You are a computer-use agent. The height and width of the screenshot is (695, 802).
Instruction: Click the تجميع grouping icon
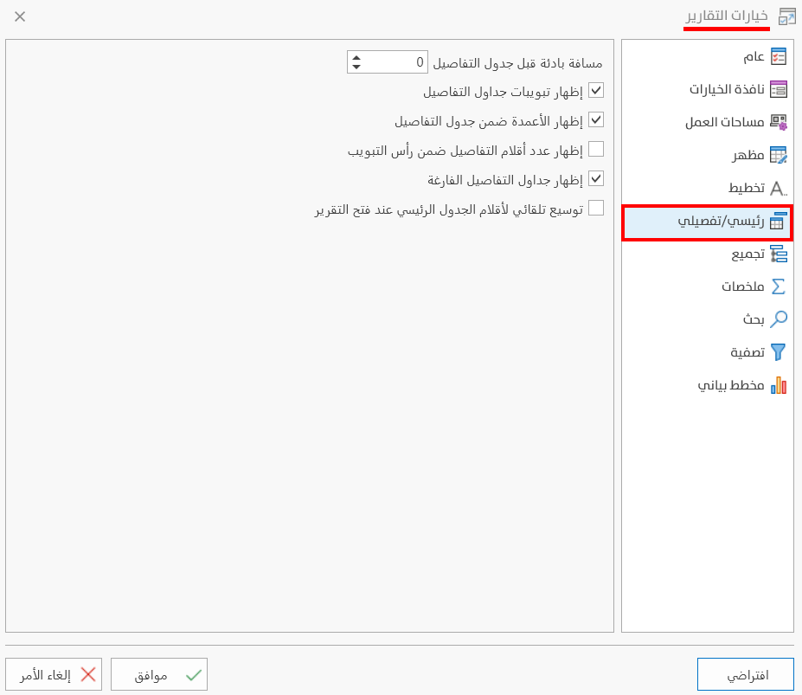coord(780,254)
